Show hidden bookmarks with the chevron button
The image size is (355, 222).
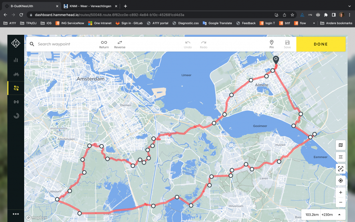(314, 23)
